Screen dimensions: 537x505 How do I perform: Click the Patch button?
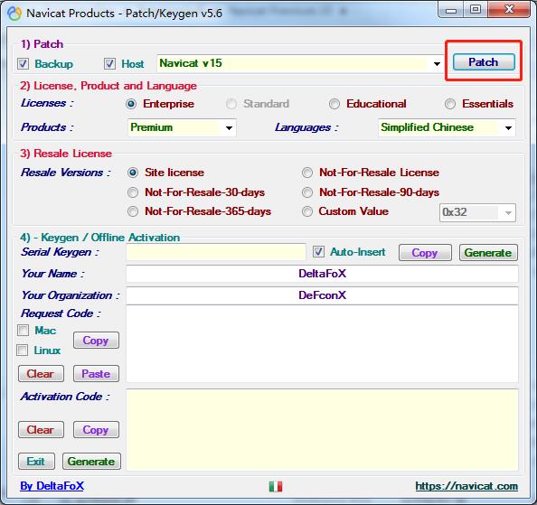(x=484, y=62)
